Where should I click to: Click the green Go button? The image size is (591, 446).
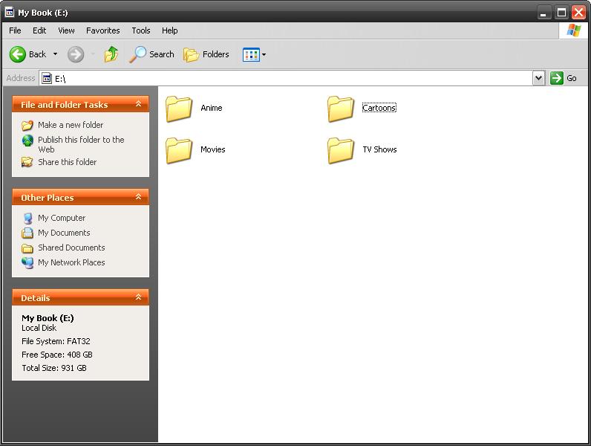[x=564, y=78]
